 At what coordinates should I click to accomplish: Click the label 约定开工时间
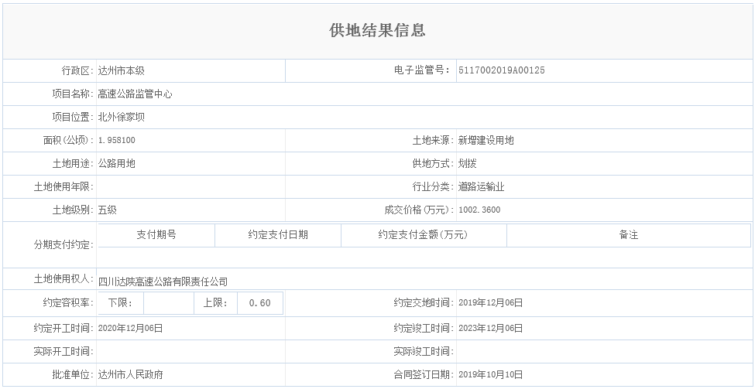(x=63, y=328)
